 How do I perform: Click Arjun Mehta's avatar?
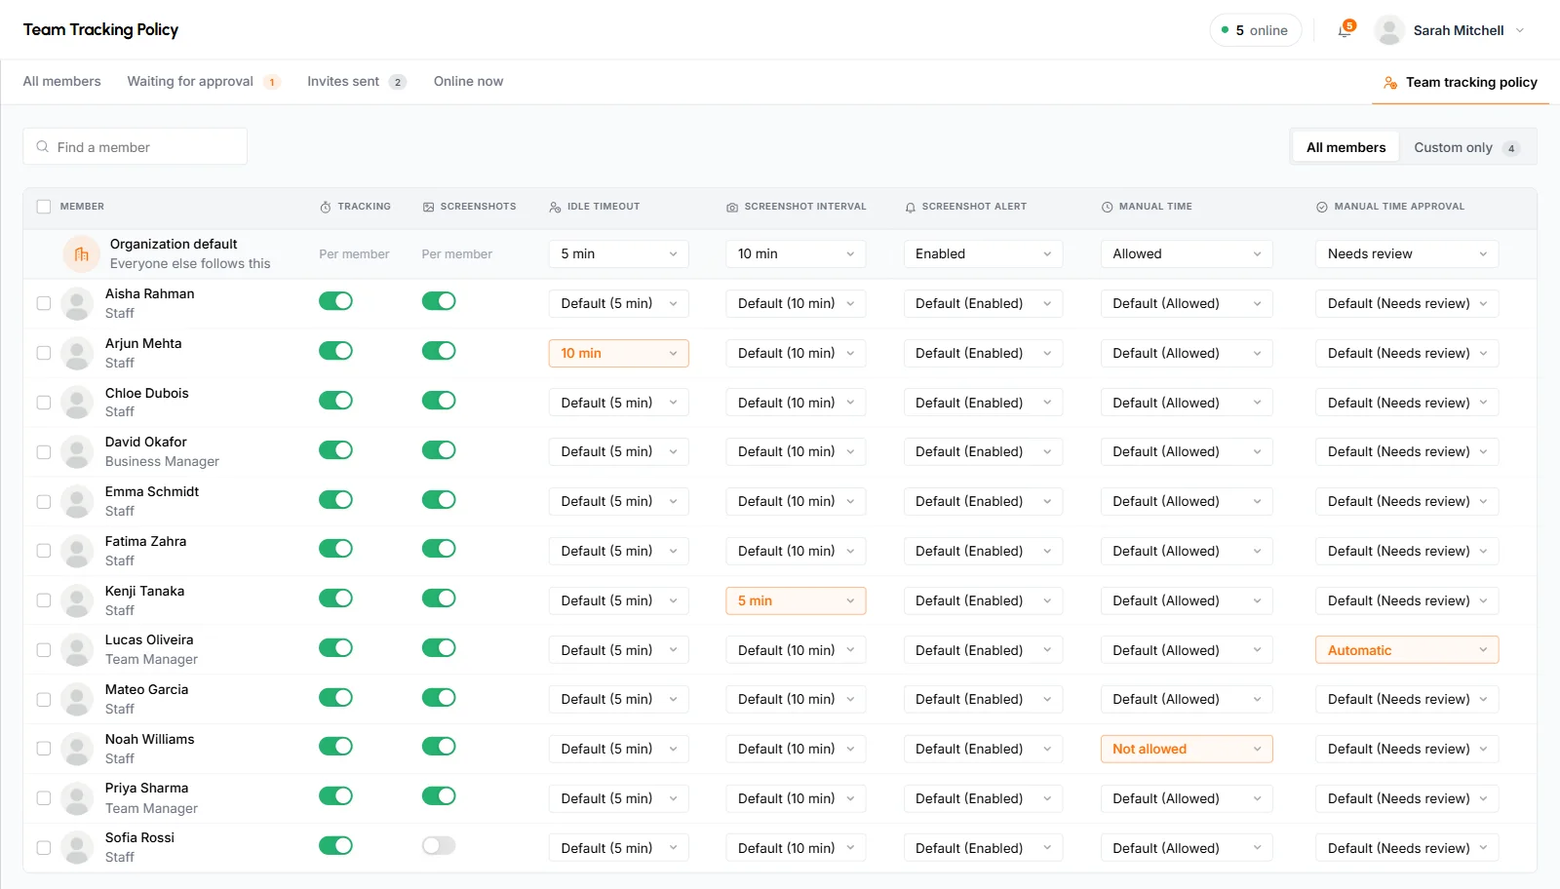pos(77,353)
